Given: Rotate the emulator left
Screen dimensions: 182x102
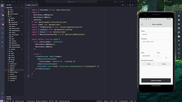Looking at the screenshot, I should [179, 28].
